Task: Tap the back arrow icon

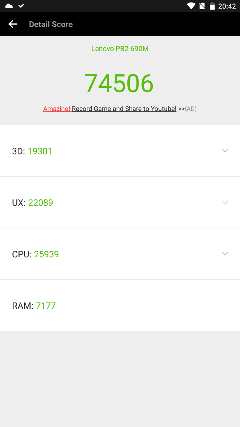Action: click(x=12, y=24)
